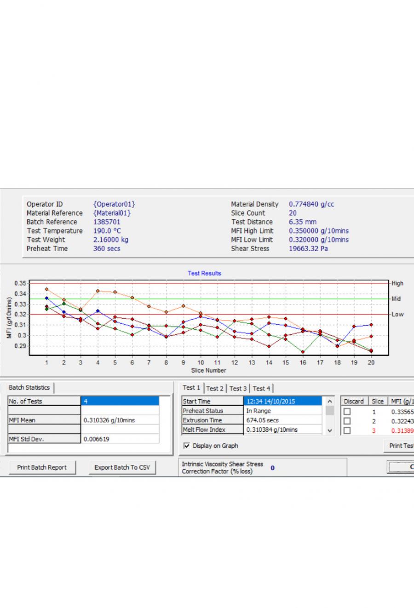The width and height of the screenshot is (414, 608).
Task: Select the Test 4 tab
Action: click(x=262, y=389)
